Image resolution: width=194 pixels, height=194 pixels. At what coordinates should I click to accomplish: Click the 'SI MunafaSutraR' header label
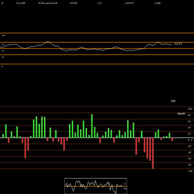tap(48, 3)
